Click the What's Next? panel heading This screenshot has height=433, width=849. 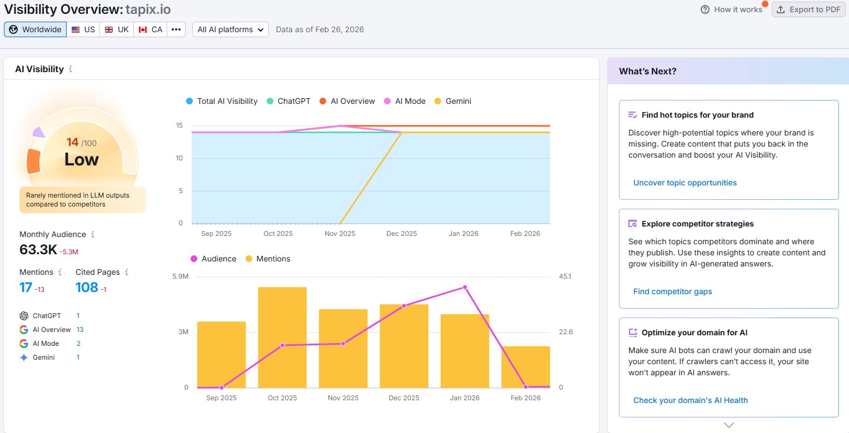648,71
